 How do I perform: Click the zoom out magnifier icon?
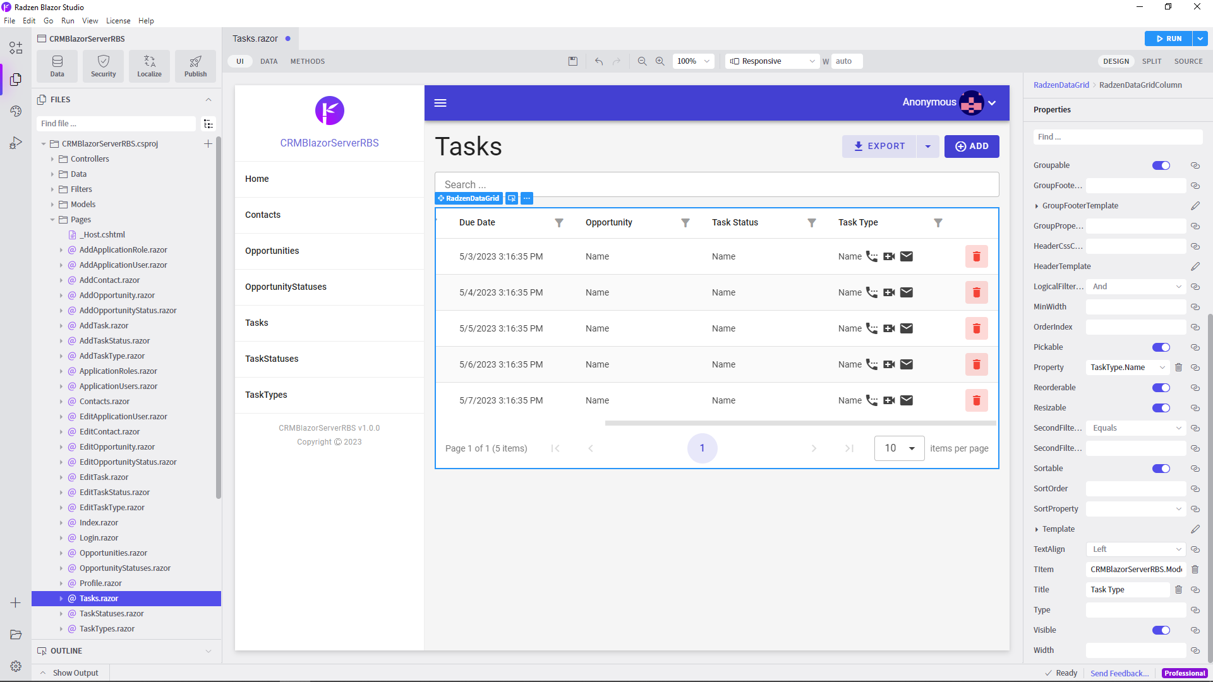pyautogui.click(x=642, y=61)
